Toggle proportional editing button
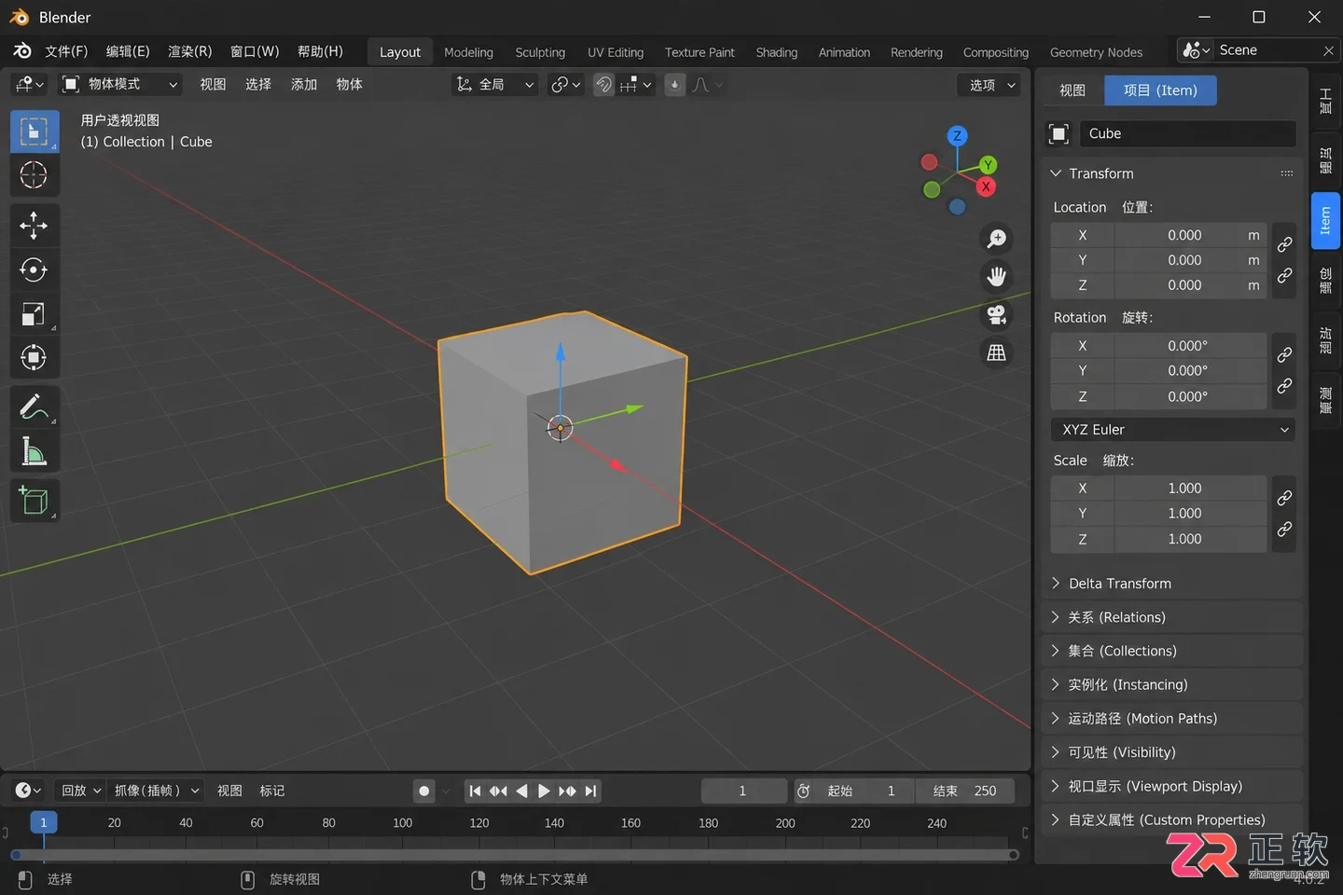The height and width of the screenshot is (895, 1343). tap(674, 85)
